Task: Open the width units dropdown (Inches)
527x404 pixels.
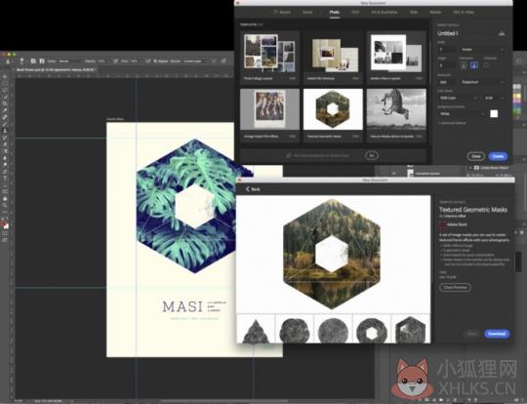Action: [483, 50]
